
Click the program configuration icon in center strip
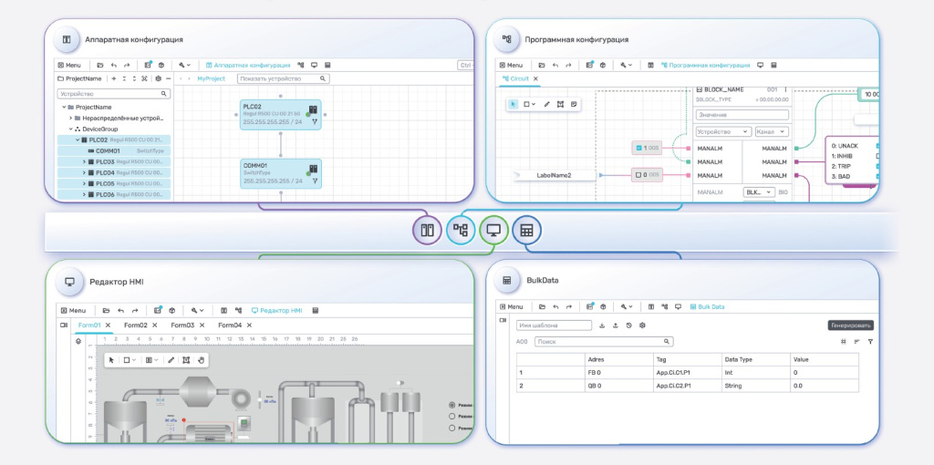(460, 231)
